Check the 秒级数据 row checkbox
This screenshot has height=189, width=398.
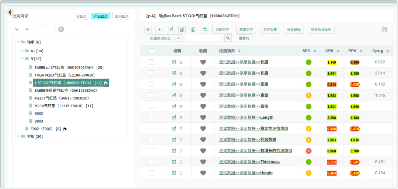coord(151,140)
